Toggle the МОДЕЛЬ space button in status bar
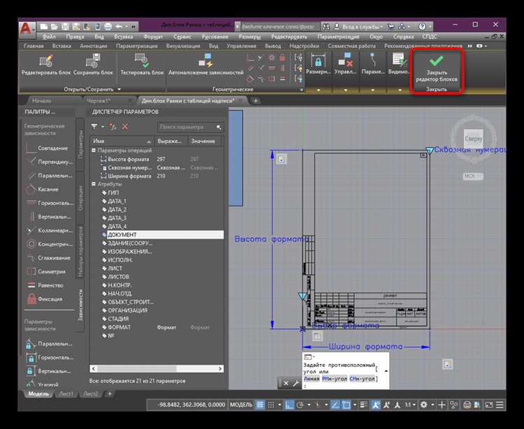The image size is (524, 429). pyautogui.click(x=241, y=405)
